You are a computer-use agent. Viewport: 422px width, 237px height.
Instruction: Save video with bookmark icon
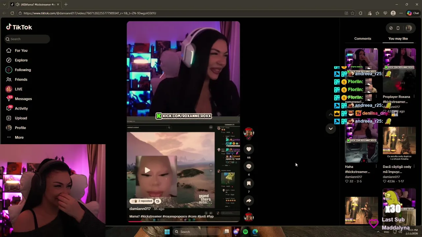coord(249,183)
